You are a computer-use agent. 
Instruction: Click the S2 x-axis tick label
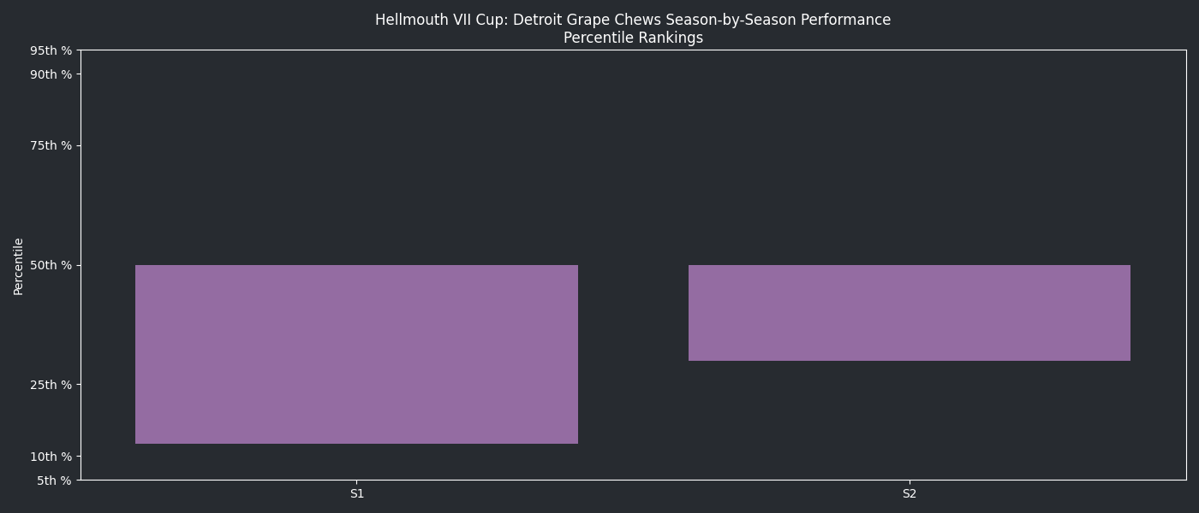[910, 493]
